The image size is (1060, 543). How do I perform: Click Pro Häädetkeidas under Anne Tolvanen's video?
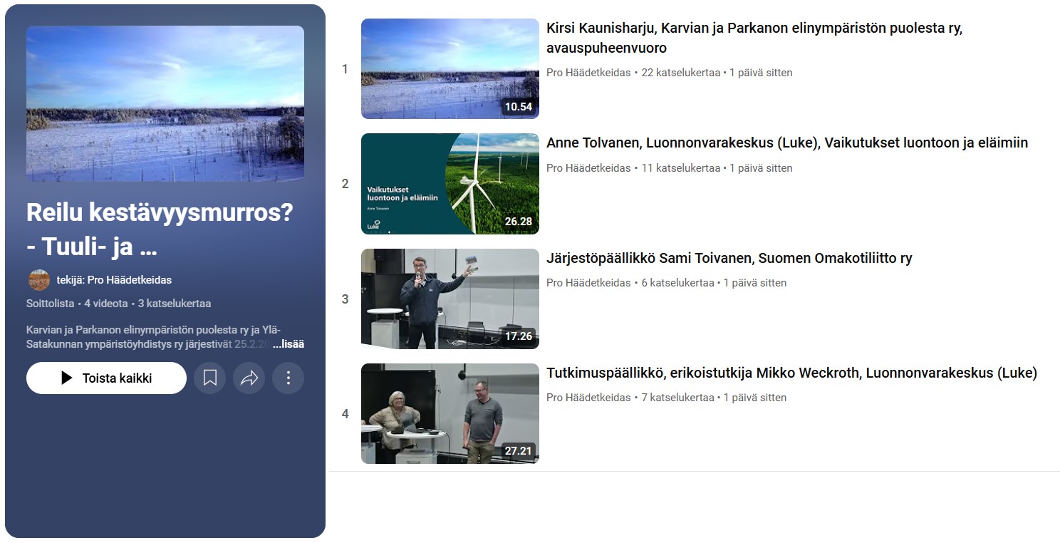(588, 168)
